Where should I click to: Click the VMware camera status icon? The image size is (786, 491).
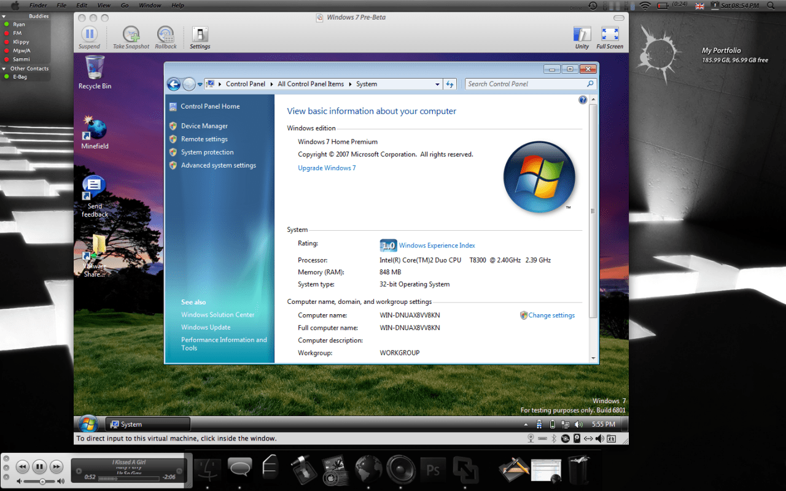[531, 438]
